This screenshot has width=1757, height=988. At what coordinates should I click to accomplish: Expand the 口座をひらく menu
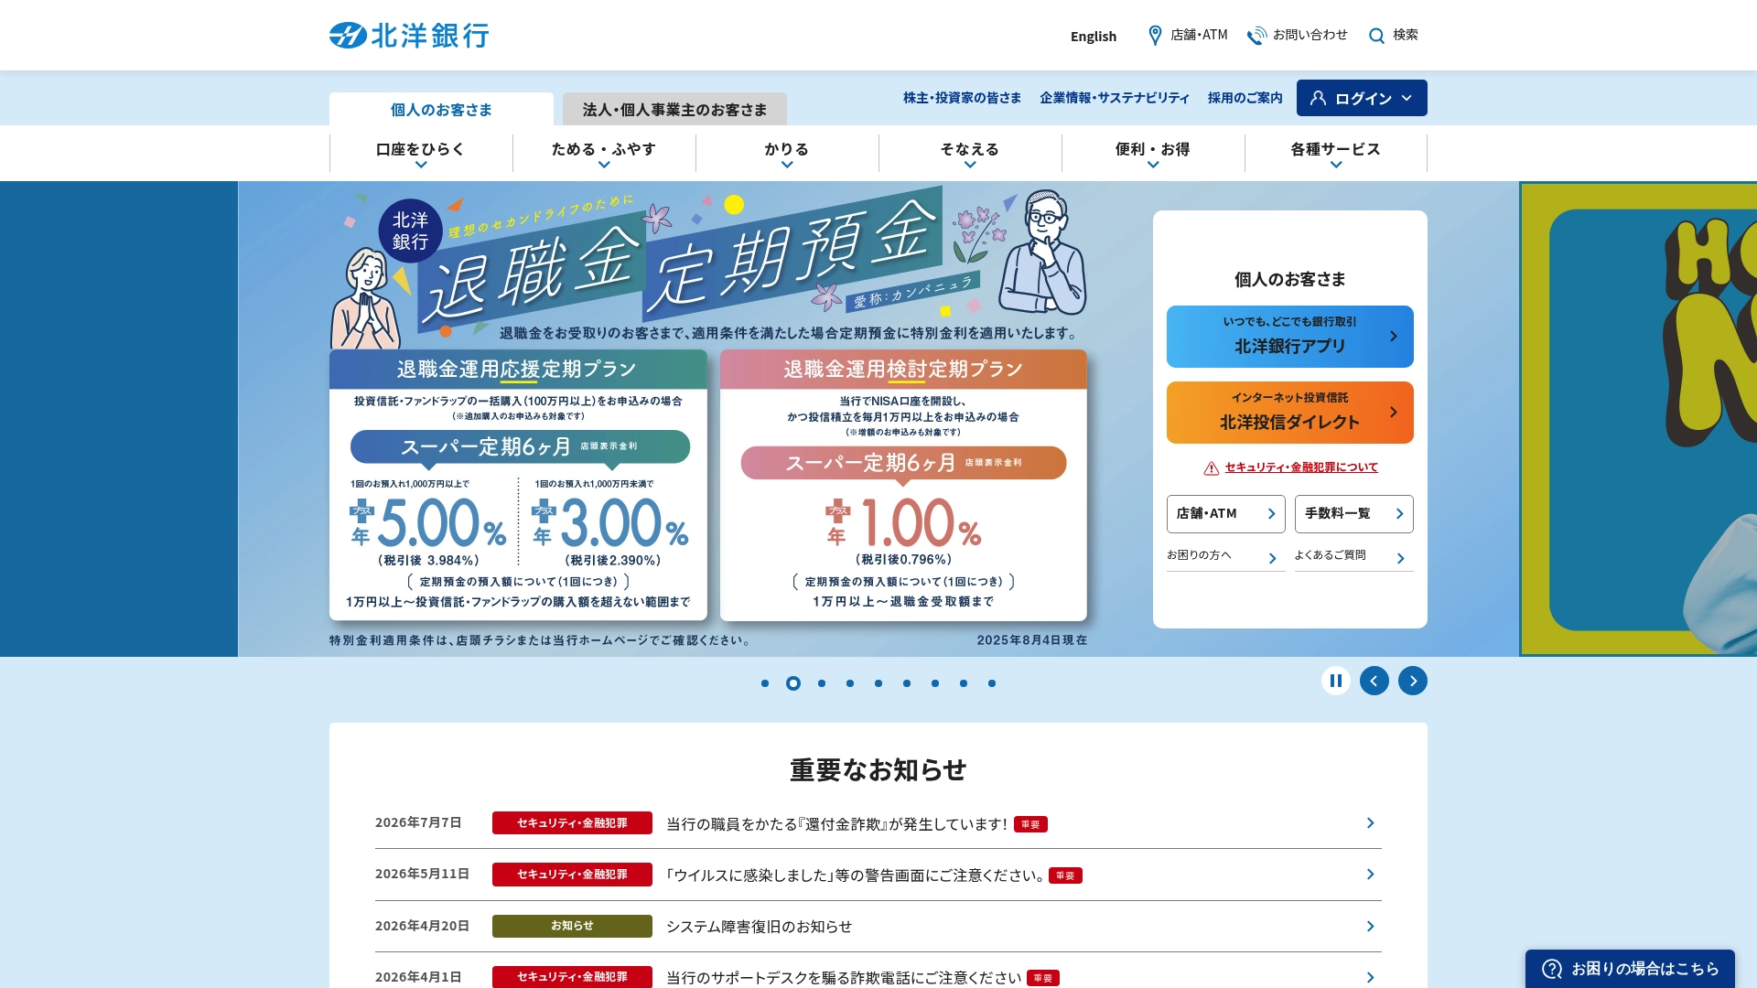[x=421, y=153]
